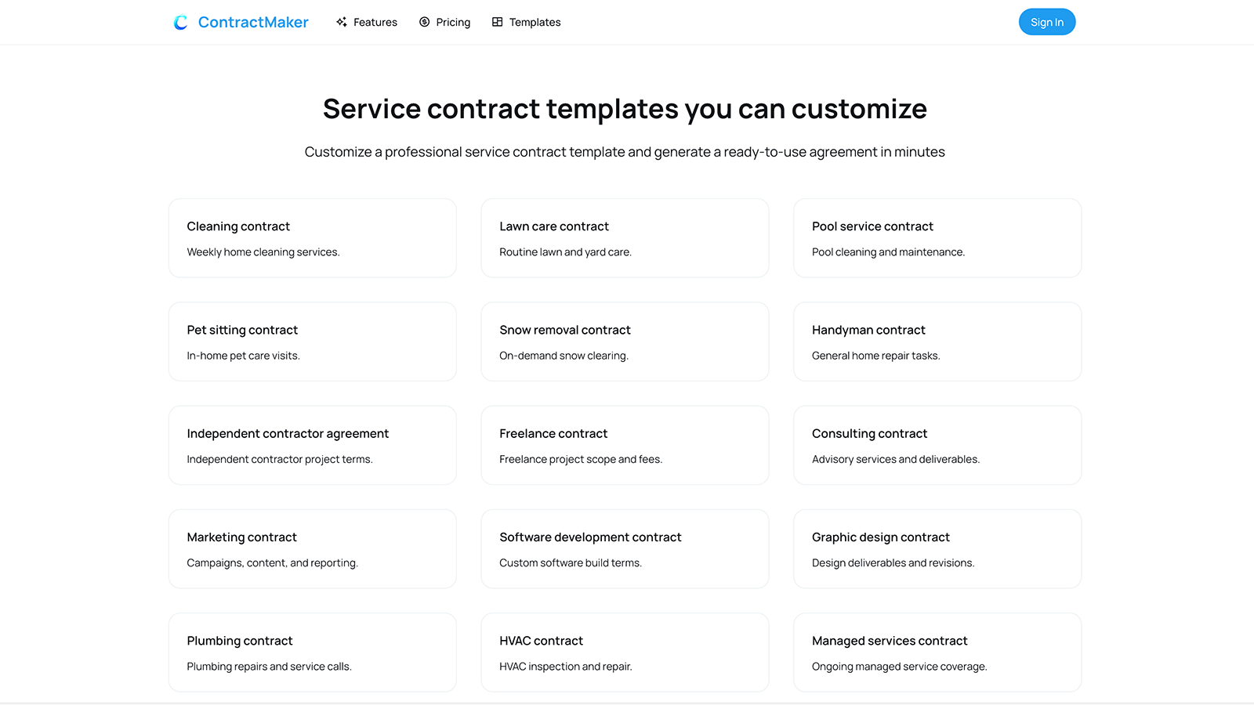This screenshot has height=705, width=1254.
Task: Click the grid icon beside Templates
Action: pyautogui.click(x=497, y=22)
